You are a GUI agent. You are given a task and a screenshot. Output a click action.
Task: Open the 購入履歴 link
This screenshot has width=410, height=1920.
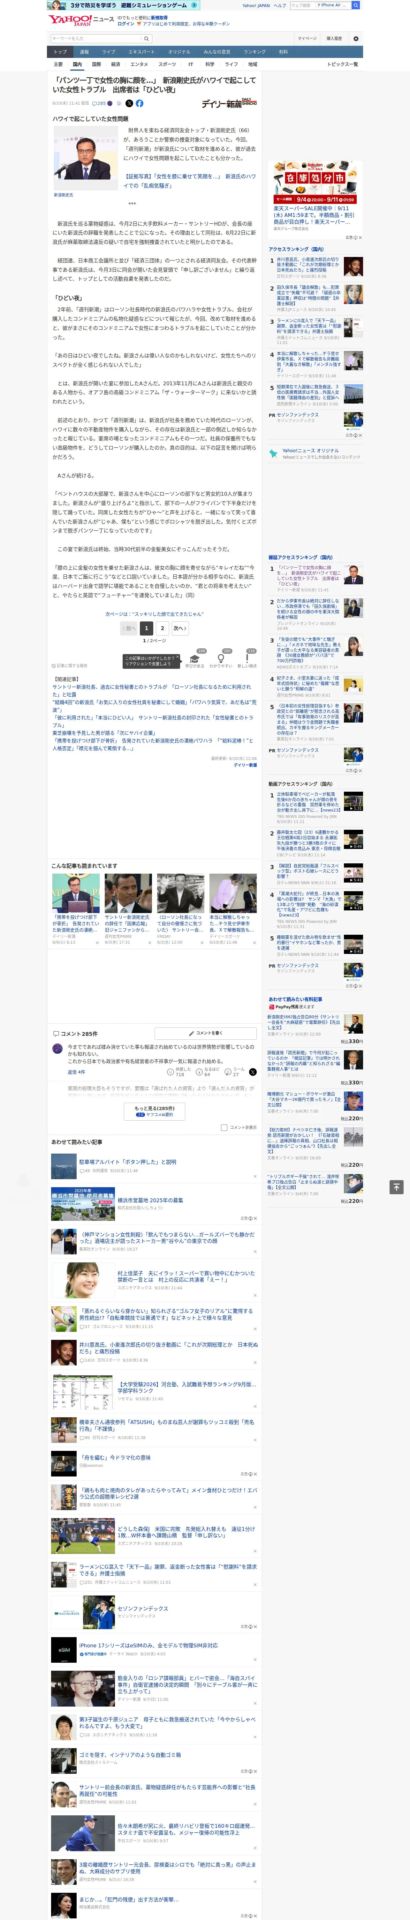pyautogui.click(x=334, y=39)
